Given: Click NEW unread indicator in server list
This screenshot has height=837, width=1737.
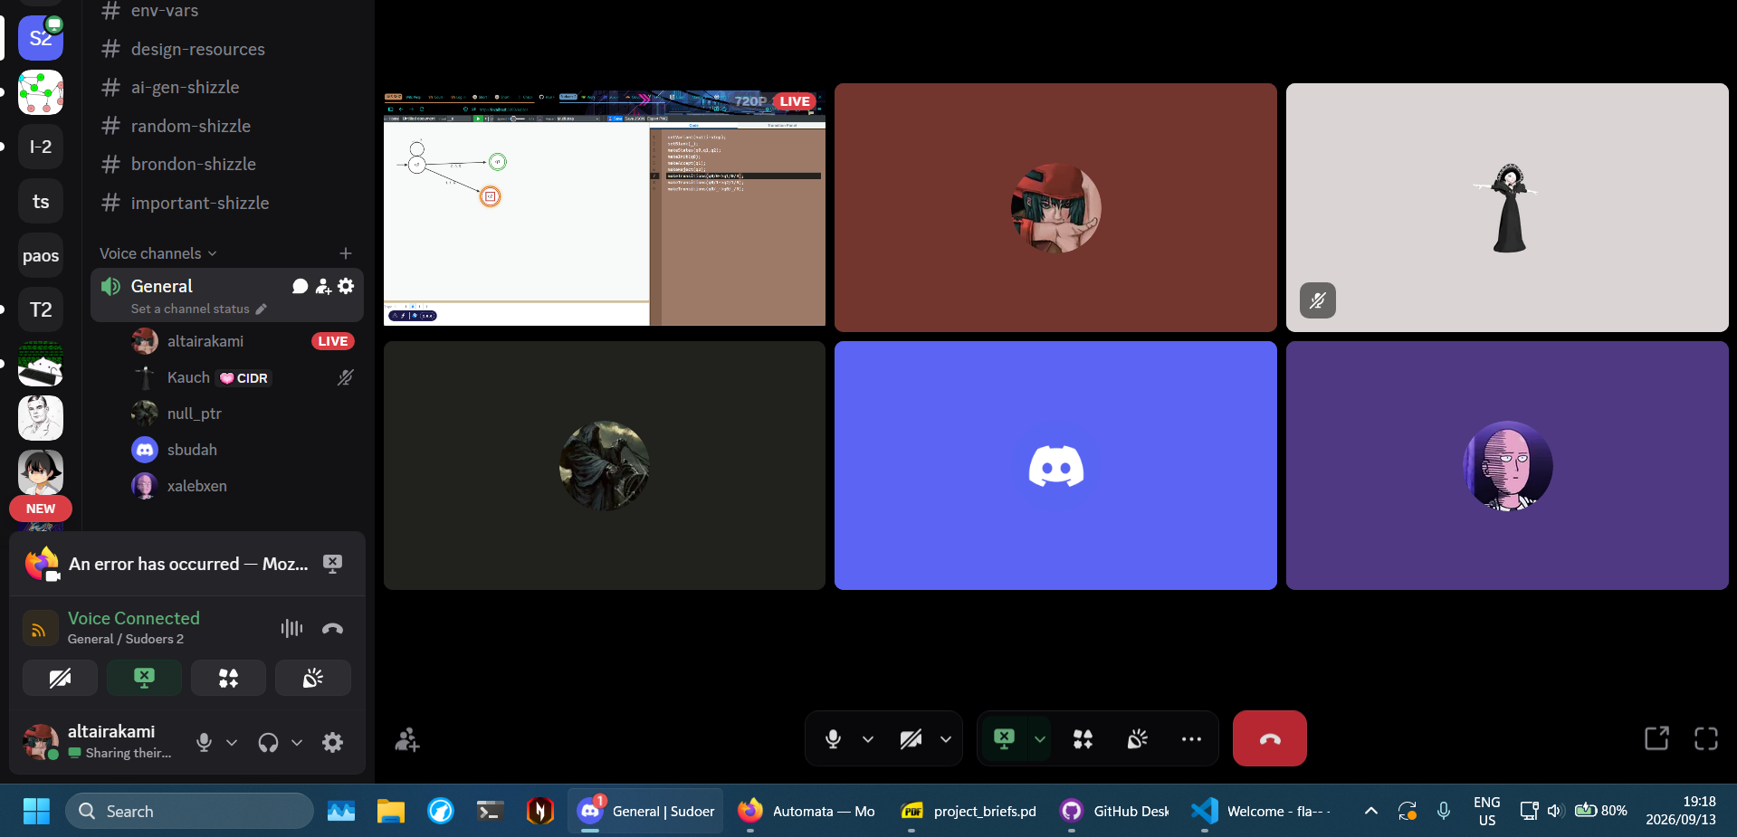Looking at the screenshot, I should tap(41, 509).
